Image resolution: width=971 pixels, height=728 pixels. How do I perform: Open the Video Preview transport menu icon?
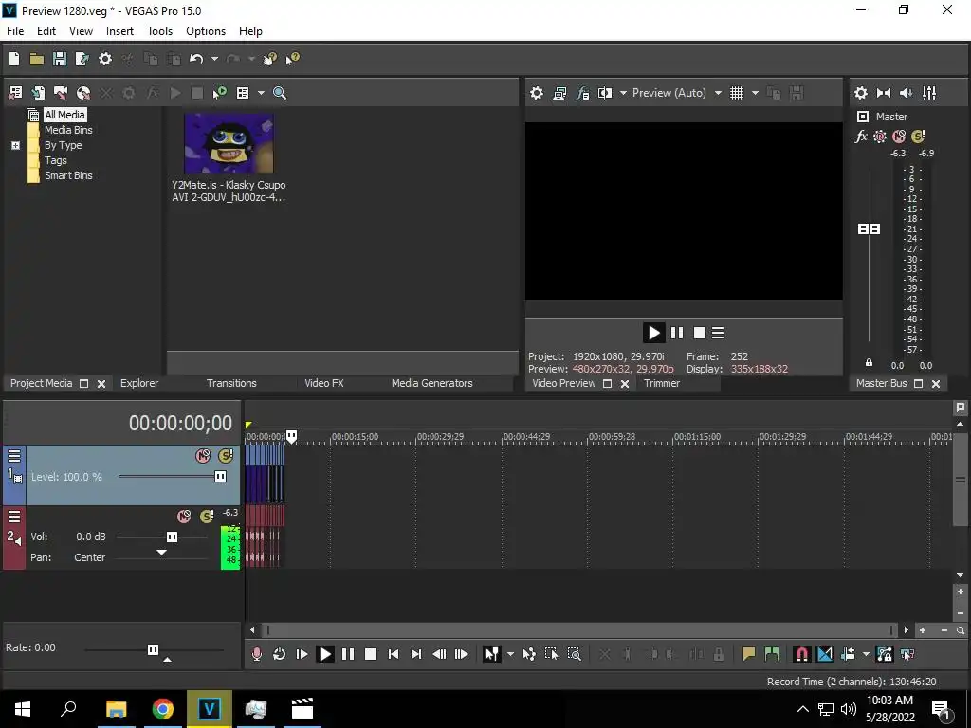click(718, 333)
